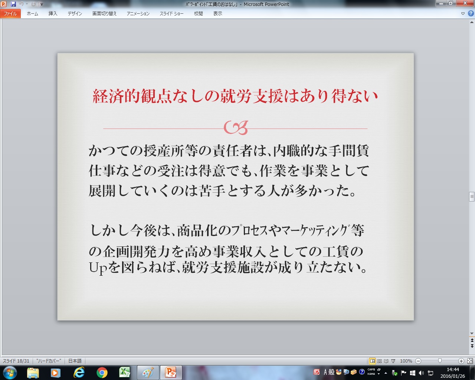Click the slide title 経済的観点なしの就労支援はあり得ない
Viewport: 475px width, 380px height.
[x=235, y=96]
